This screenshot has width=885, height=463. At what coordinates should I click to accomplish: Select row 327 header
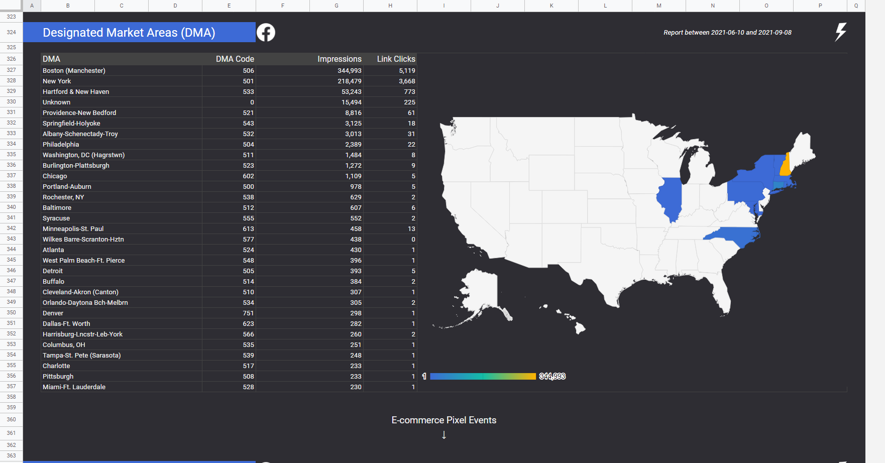[11, 70]
